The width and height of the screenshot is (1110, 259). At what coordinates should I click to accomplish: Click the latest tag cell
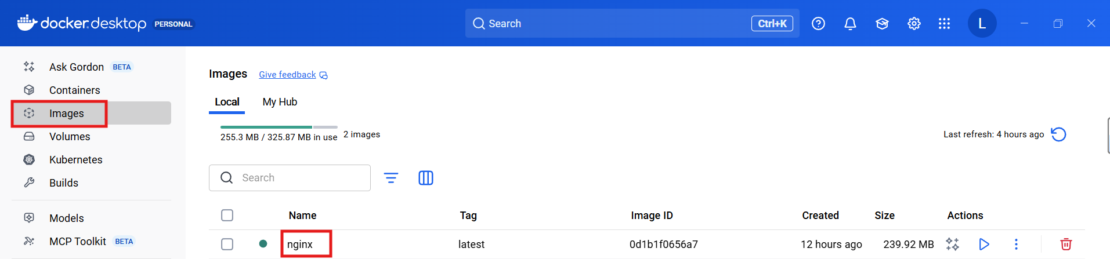pyautogui.click(x=471, y=245)
